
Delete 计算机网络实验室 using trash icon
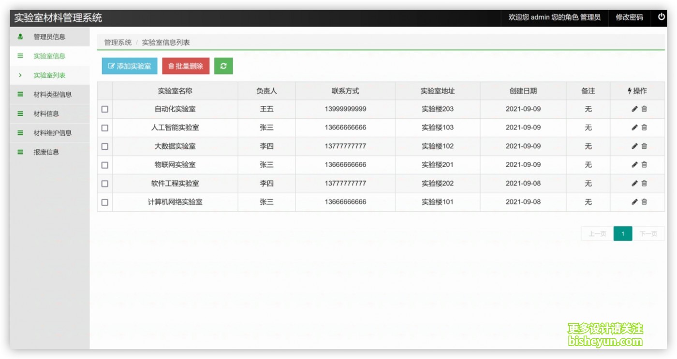coord(644,202)
